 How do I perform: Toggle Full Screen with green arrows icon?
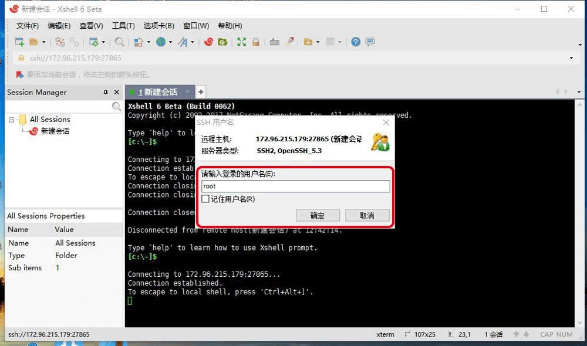pyautogui.click(x=241, y=42)
